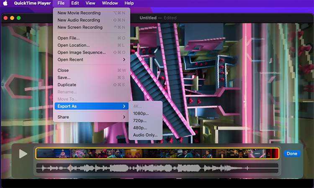Export the movie as 1080p
Image resolution: width=314 pixels, height=188 pixels.
click(x=145, y=114)
